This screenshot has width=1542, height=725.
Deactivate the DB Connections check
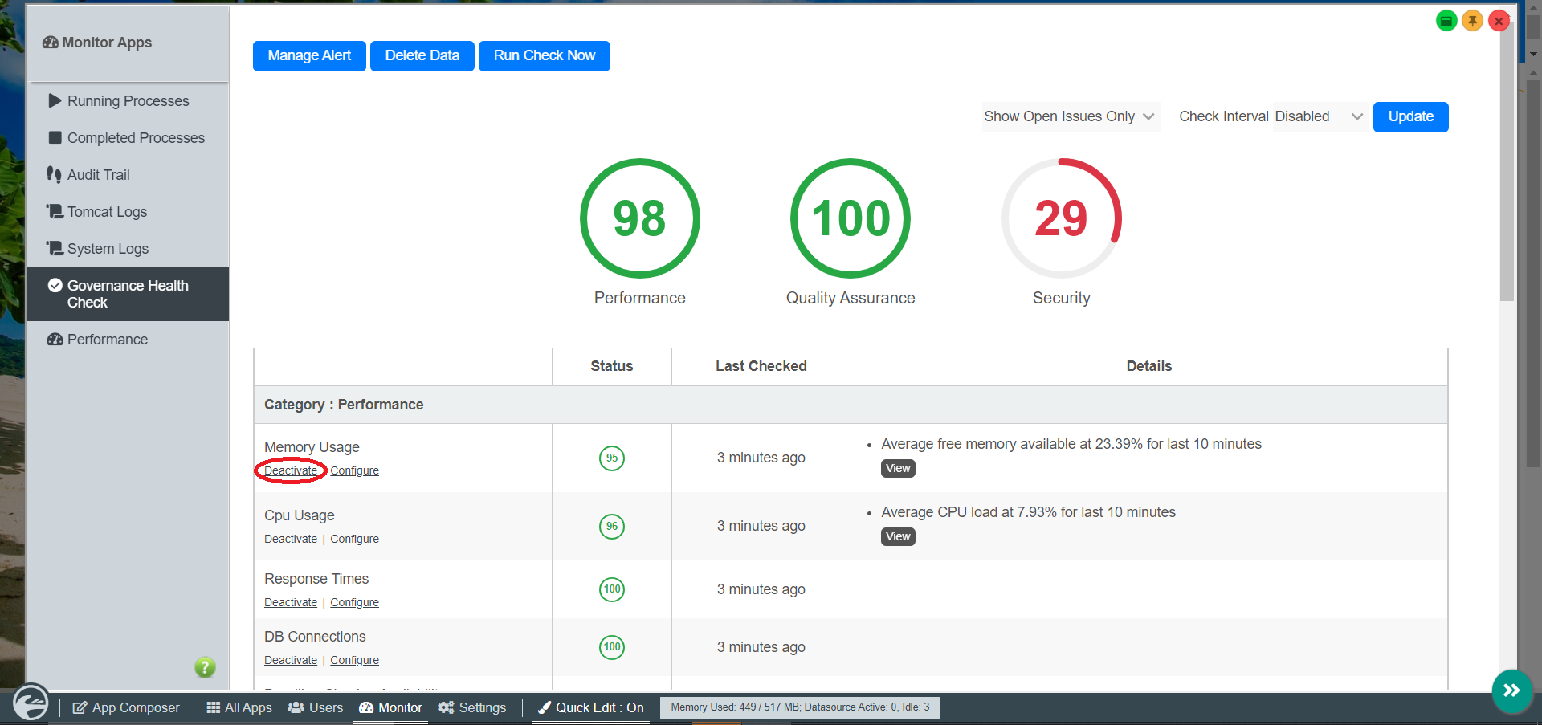click(x=291, y=660)
